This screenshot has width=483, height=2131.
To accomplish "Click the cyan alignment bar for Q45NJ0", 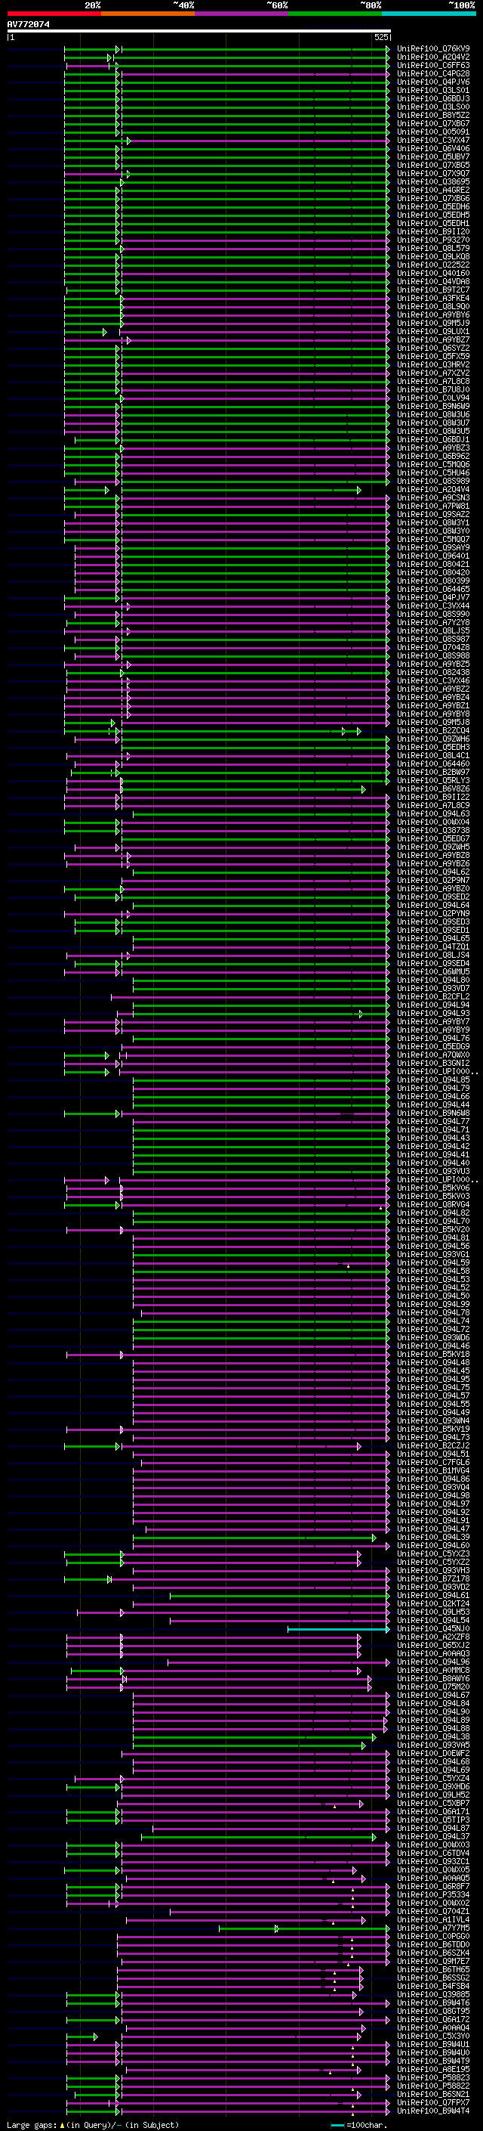I will (x=339, y=1629).
